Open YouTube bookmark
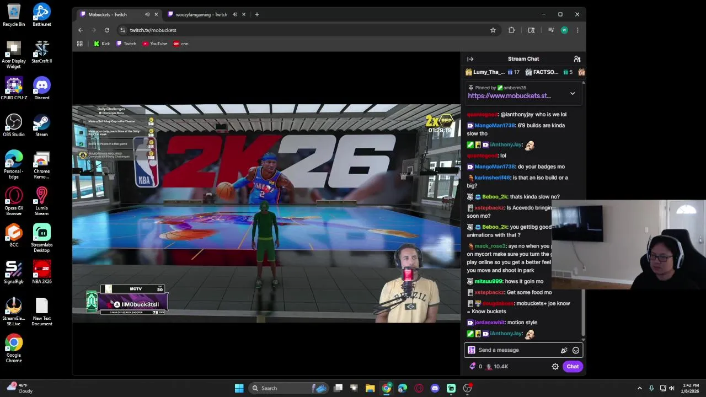Image resolution: width=706 pixels, height=397 pixels. pos(155,44)
